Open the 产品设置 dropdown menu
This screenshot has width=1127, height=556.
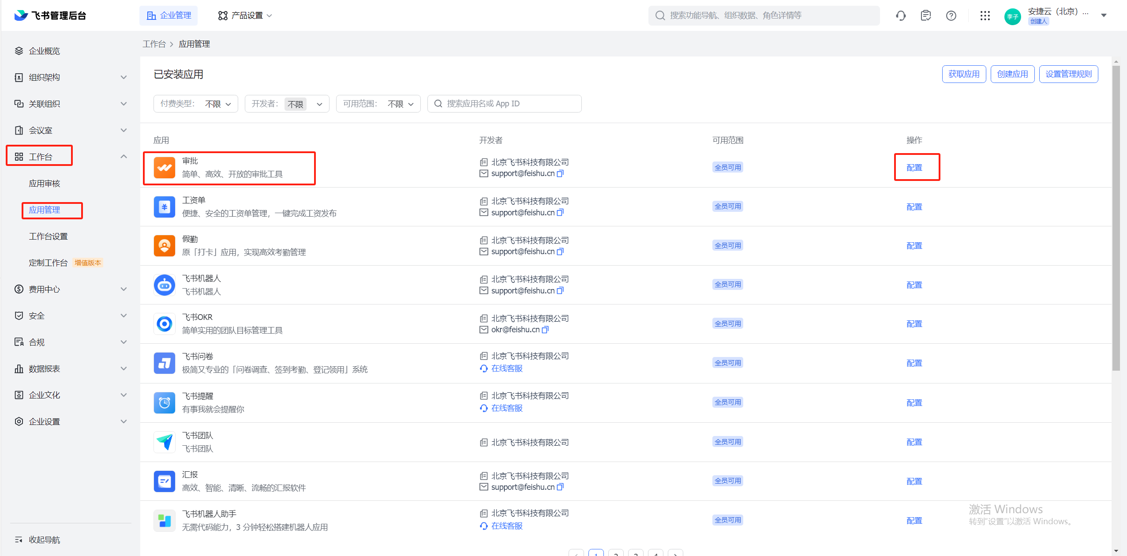[x=245, y=16]
